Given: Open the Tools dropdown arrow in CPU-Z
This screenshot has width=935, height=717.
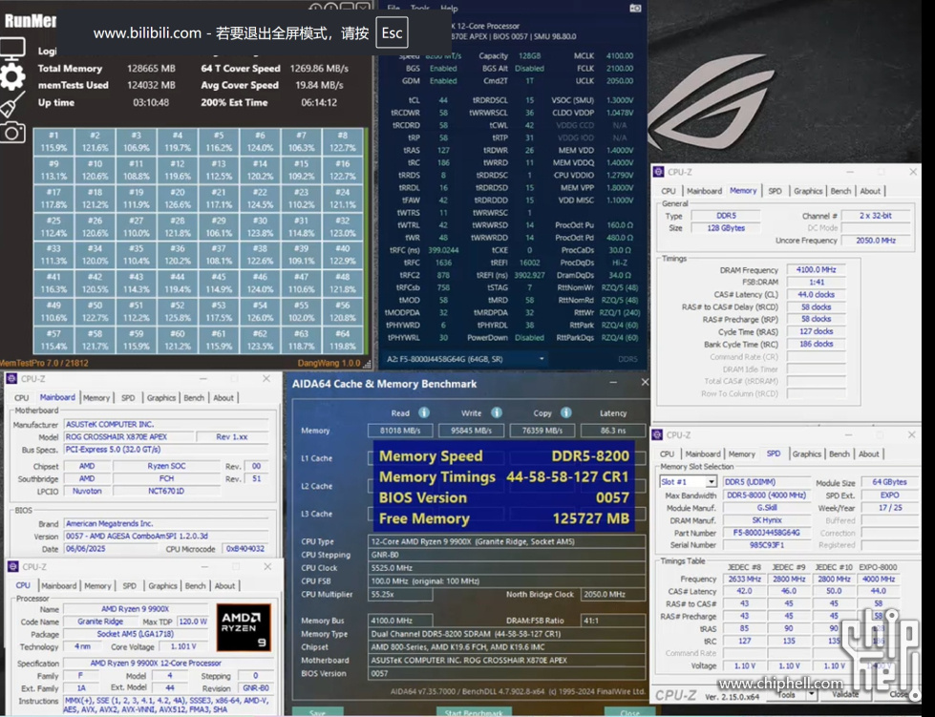Looking at the screenshot, I should coord(811,695).
